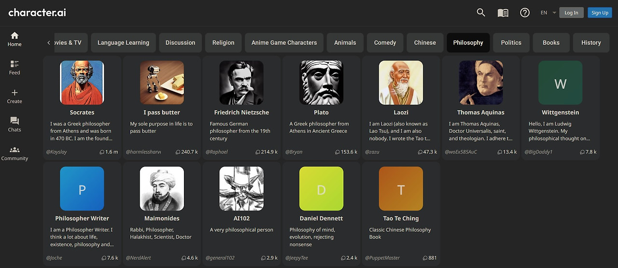Open Chats in the sidebar
Screen dimensions: 618x268
pos(14,125)
